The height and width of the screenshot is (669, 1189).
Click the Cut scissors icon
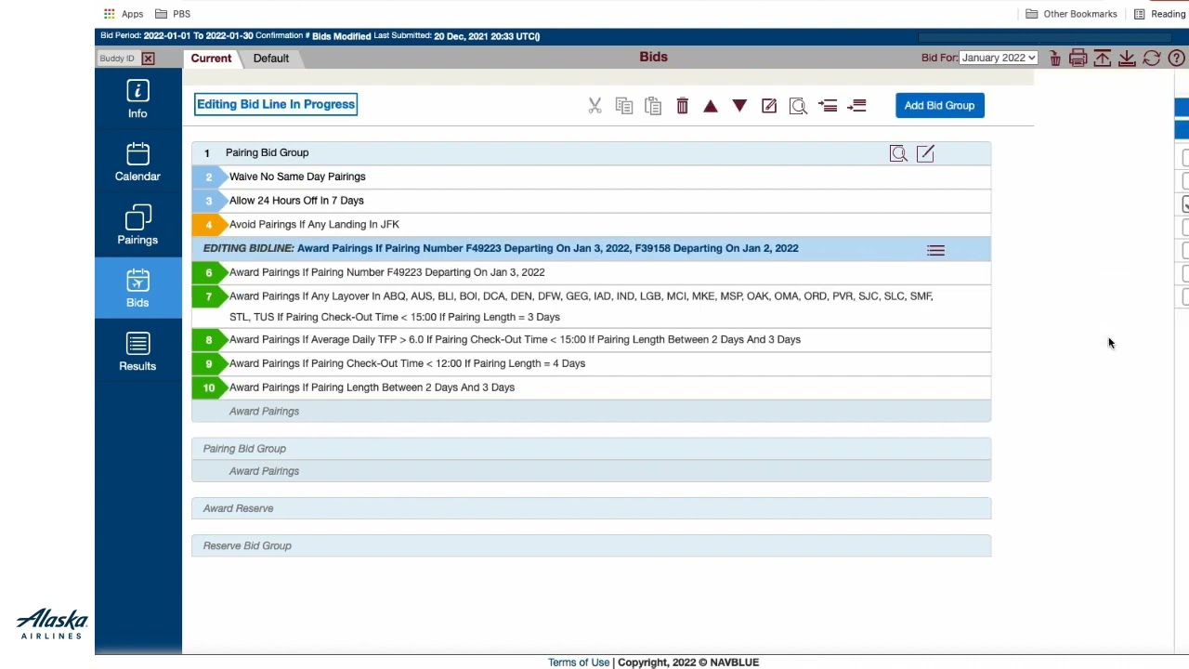pyautogui.click(x=594, y=106)
